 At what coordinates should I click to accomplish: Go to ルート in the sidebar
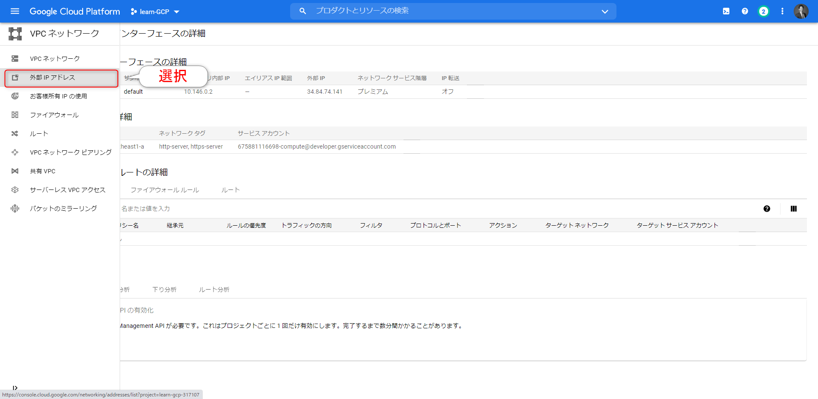(x=60, y=134)
